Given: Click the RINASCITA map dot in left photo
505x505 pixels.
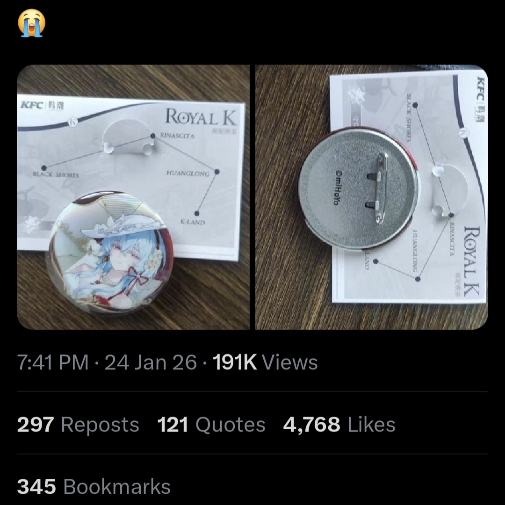Looking at the screenshot, I should coord(152,136).
